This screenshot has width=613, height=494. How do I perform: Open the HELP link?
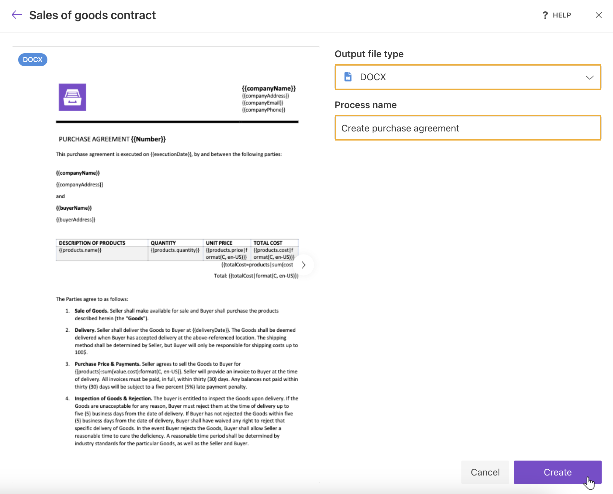pyautogui.click(x=562, y=15)
